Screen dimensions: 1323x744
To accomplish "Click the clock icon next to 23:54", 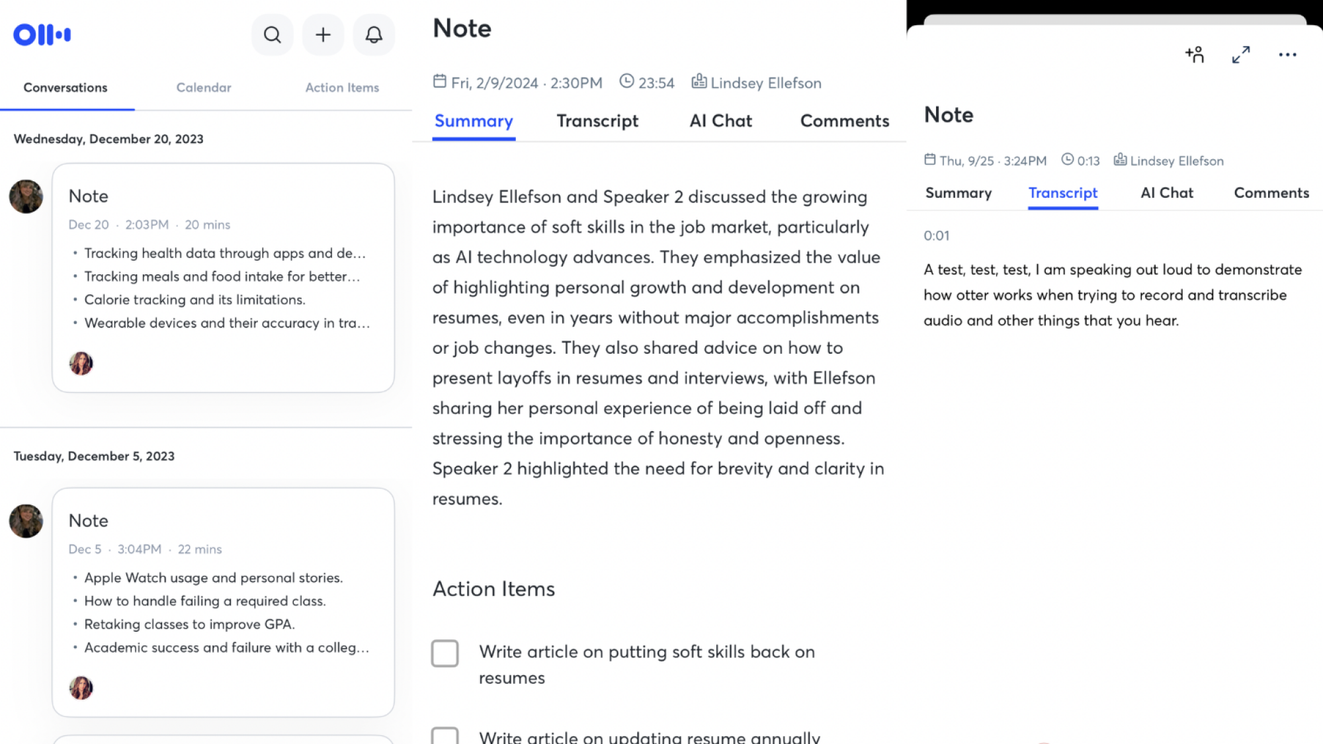I will [x=626, y=81].
